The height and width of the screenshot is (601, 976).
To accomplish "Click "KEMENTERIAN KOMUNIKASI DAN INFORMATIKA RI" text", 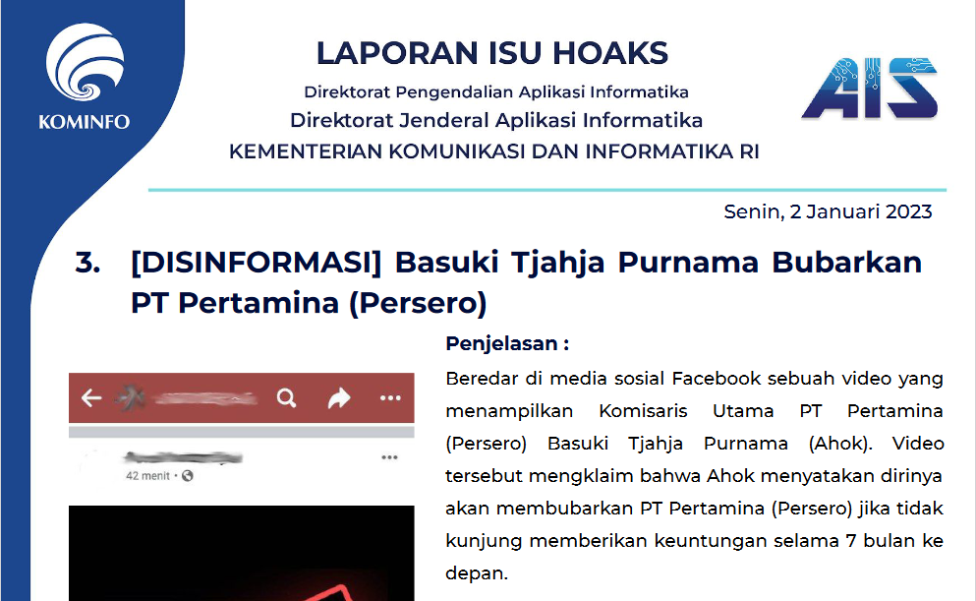I will pos(494,151).
